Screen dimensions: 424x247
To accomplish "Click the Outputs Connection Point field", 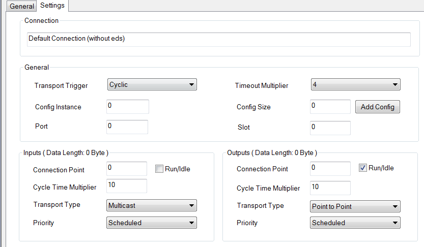I will tap(330, 169).
